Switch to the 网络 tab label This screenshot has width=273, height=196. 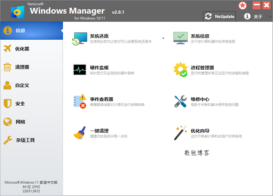coord(20,122)
